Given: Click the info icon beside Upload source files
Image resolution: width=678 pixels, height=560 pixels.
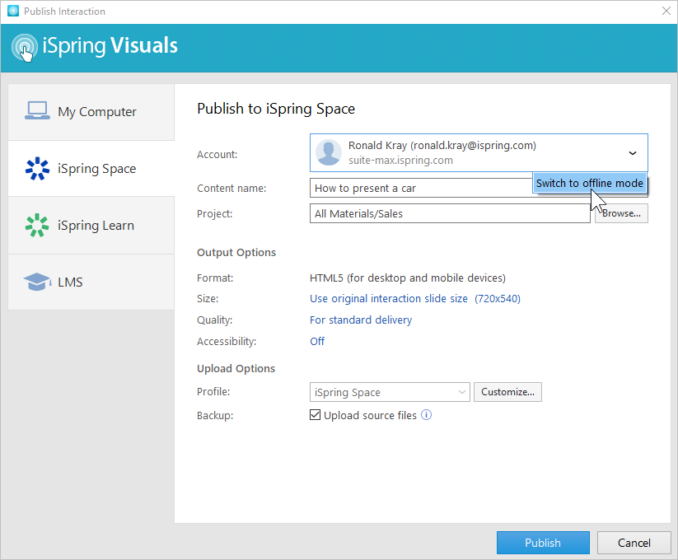Looking at the screenshot, I should (427, 415).
